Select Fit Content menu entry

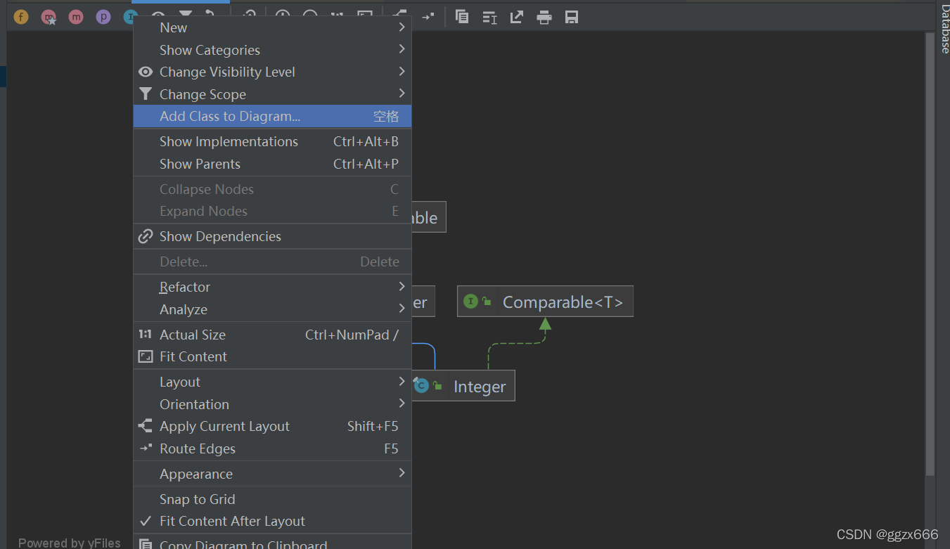[272, 356]
